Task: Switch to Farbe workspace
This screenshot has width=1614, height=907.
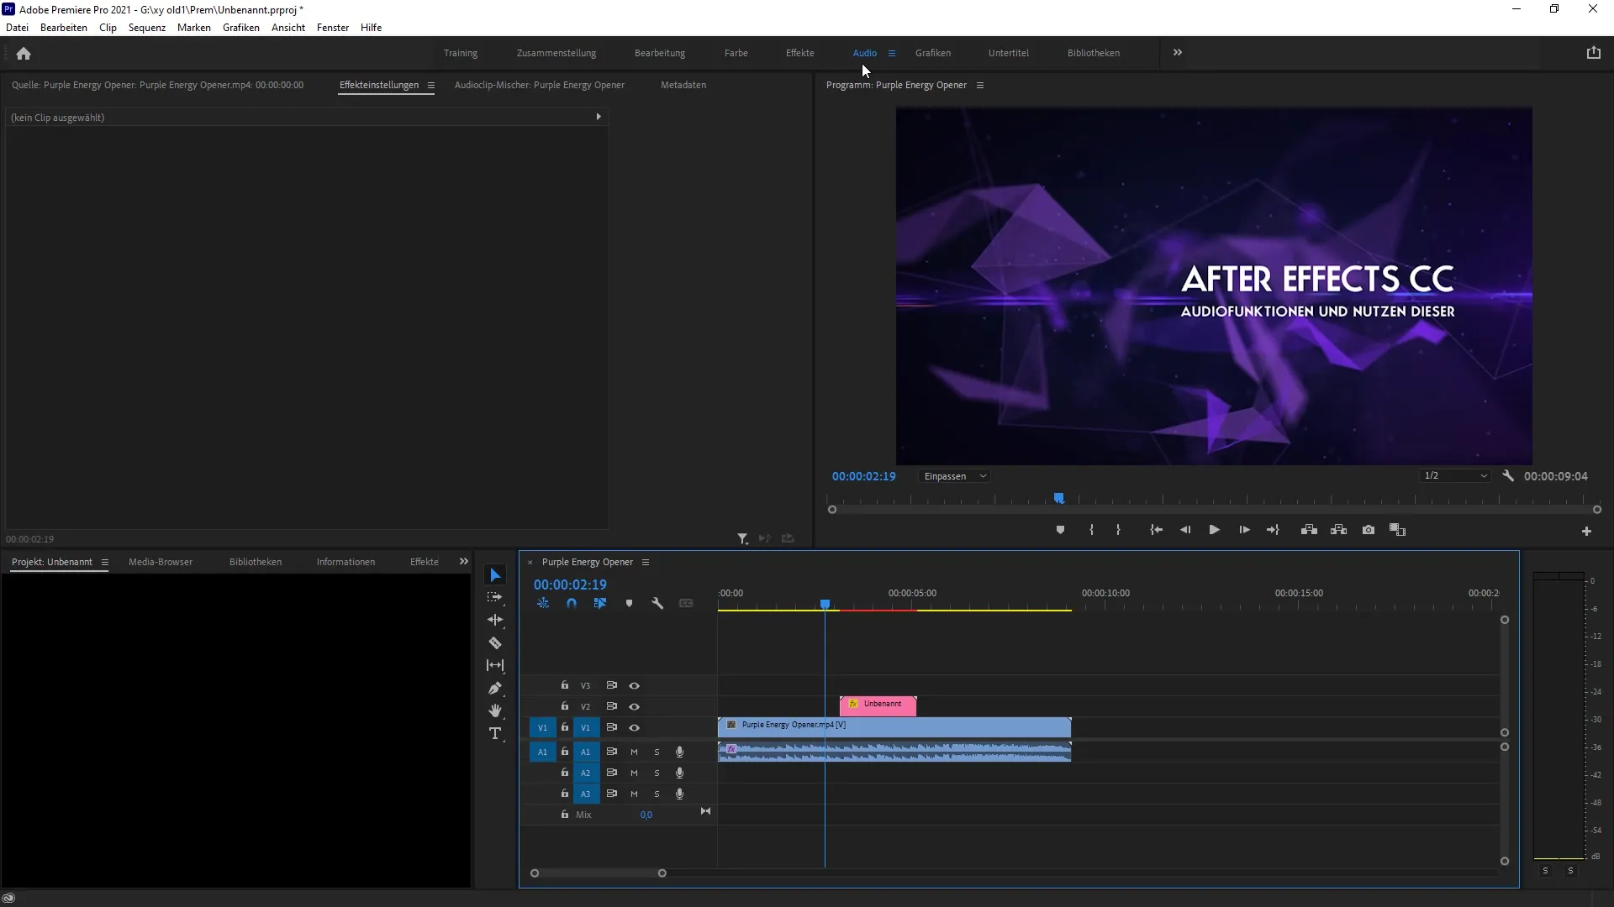Action: coord(736,53)
